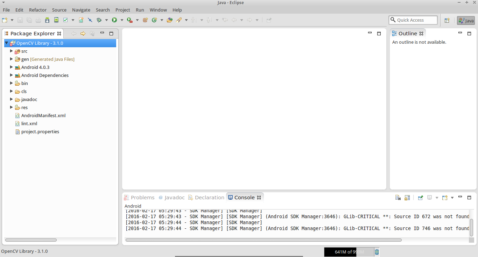Close the Package Explorer view
The image size is (478, 257).
click(x=59, y=34)
